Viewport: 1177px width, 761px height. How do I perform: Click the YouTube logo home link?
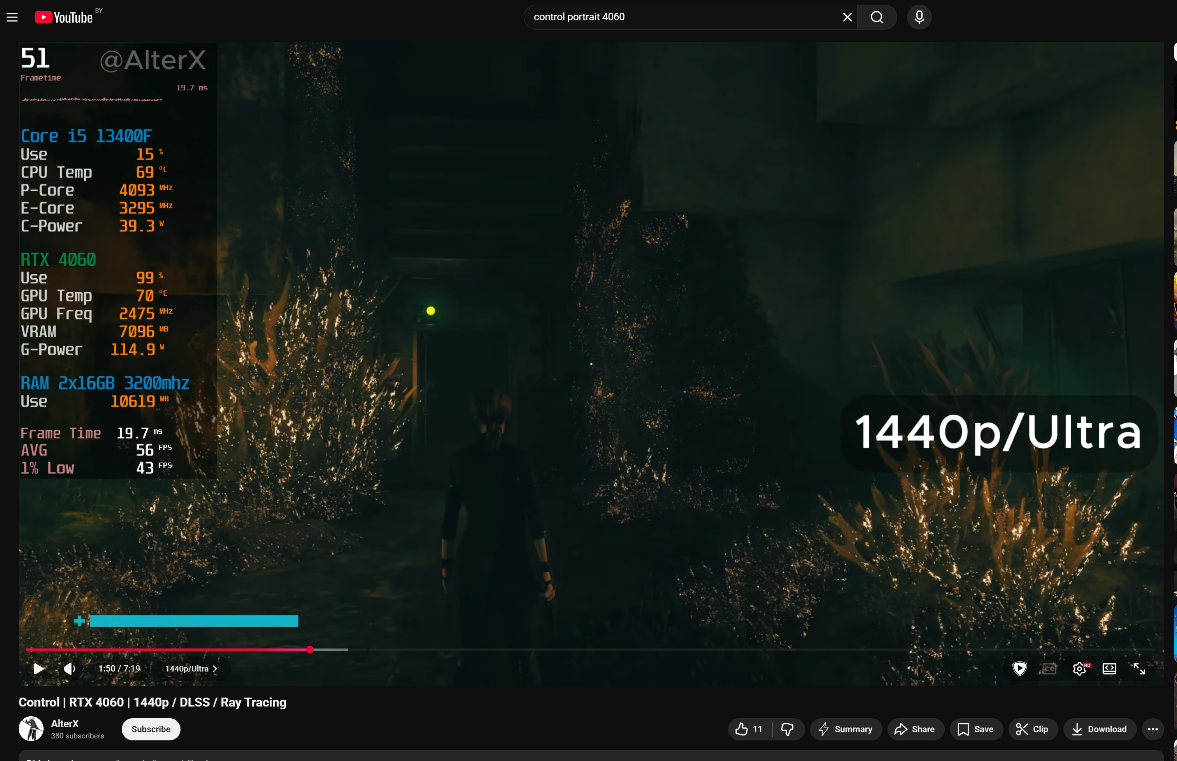pos(64,17)
